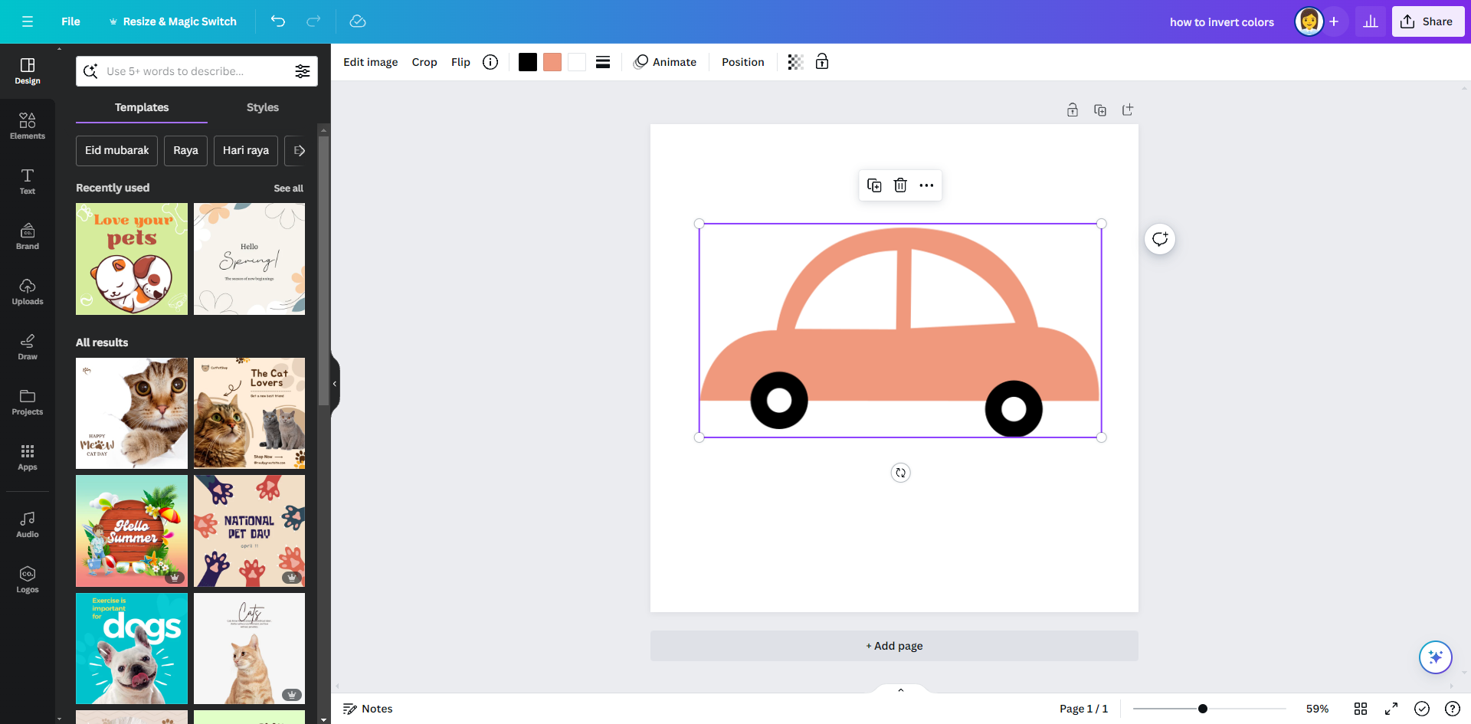Collapse the side panel handle
Viewport: 1471px width, 724px height.
click(335, 384)
